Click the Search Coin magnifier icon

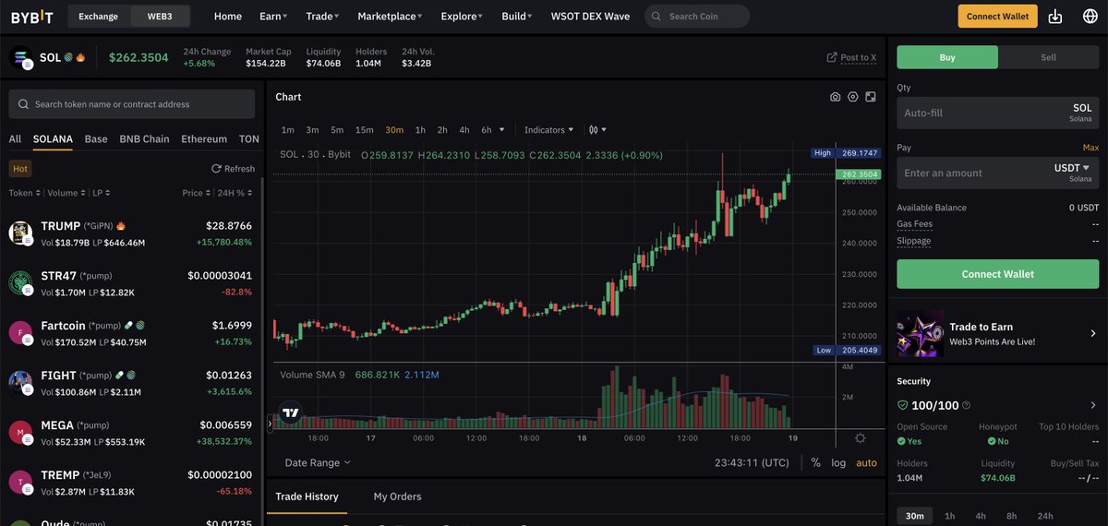656,17
